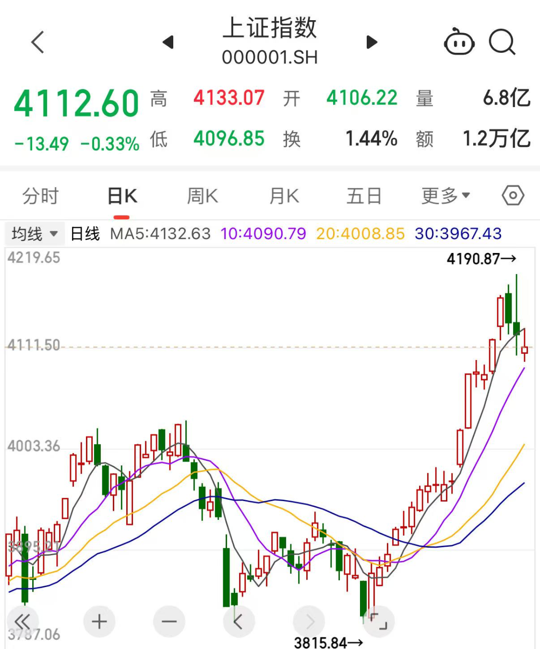This screenshot has width=540, height=649.
Task: Jump to earliest data with double chevron
Action: pyautogui.click(x=22, y=622)
